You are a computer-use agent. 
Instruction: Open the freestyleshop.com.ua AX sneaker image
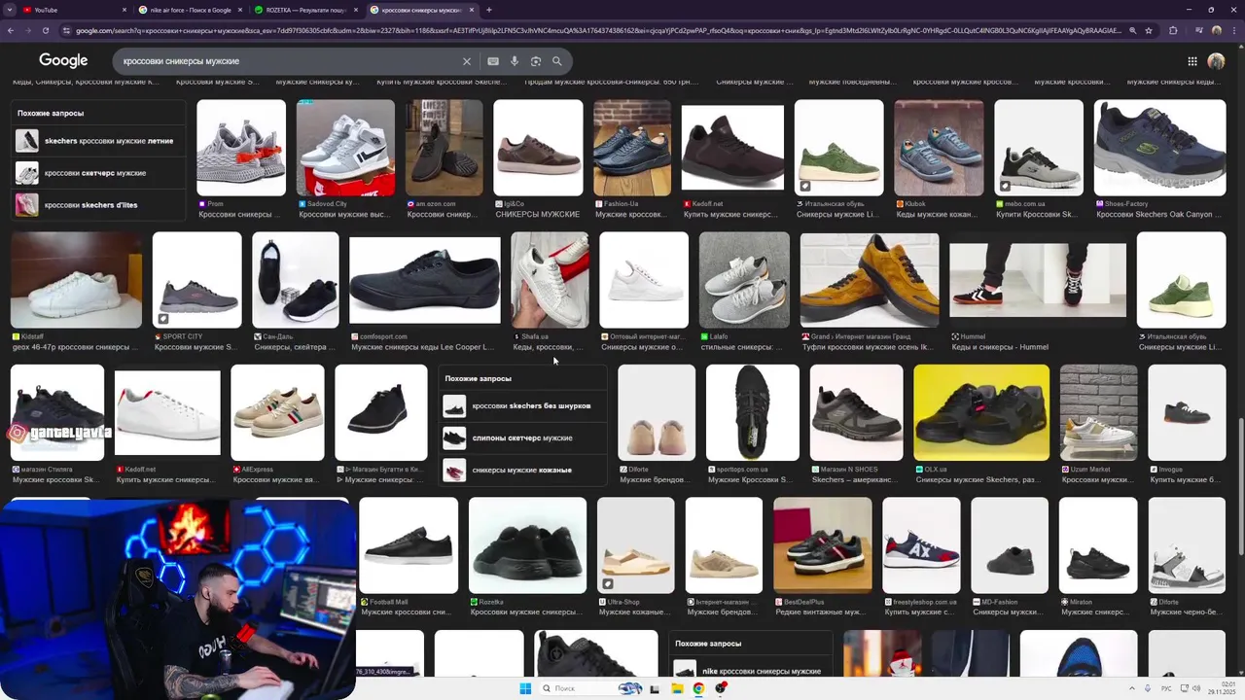pos(921,545)
